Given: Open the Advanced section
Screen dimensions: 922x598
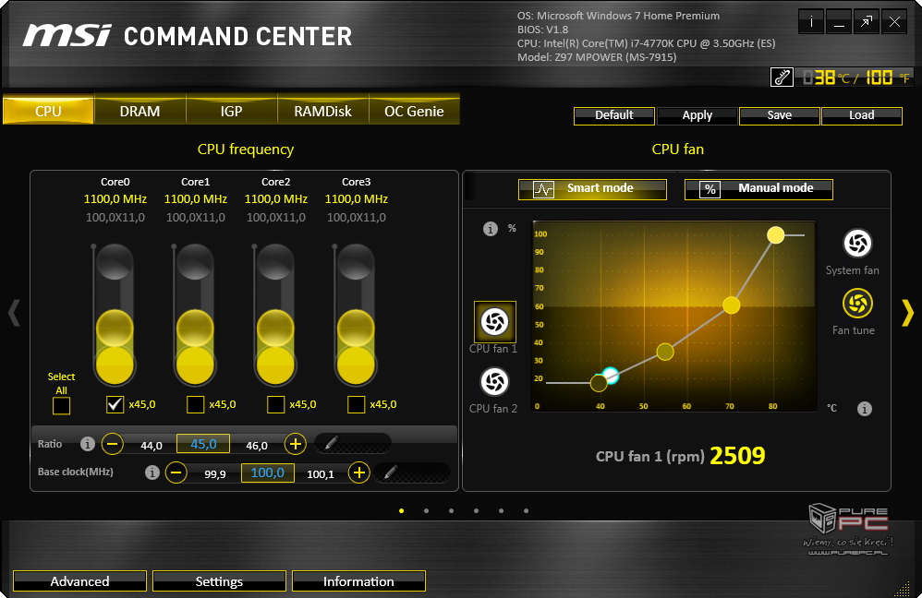Looking at the screenshot, I should coord(80,581).
